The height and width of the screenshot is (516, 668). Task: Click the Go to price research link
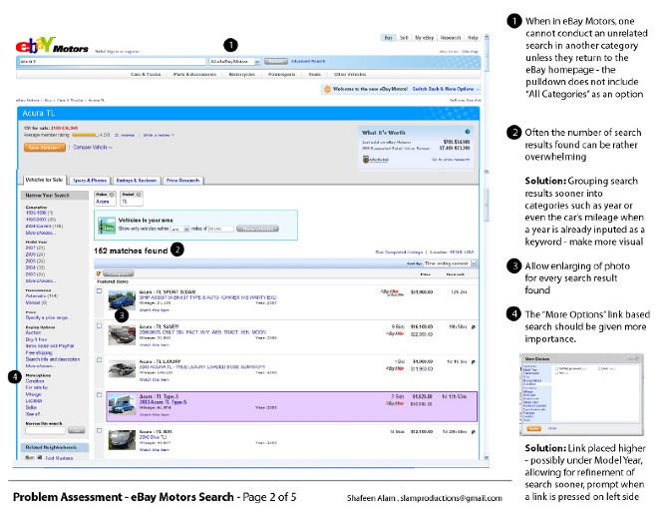451,160
